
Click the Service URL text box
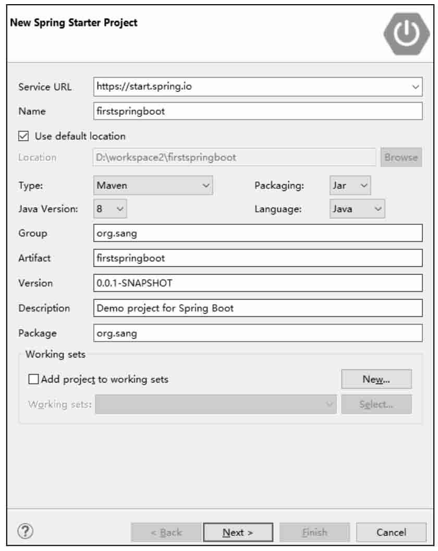[251, 87]
